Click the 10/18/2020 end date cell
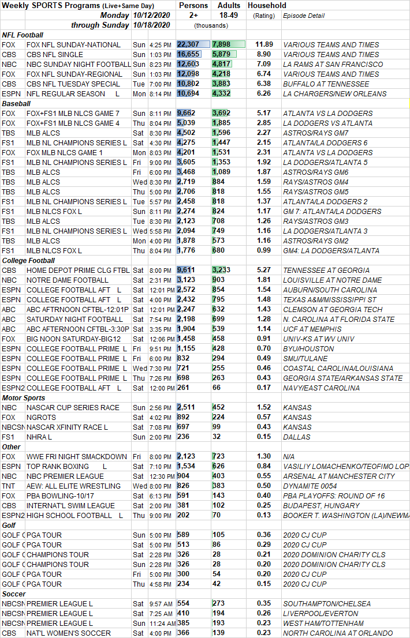This screenshot has width=410, height=638. click(152, 25)
